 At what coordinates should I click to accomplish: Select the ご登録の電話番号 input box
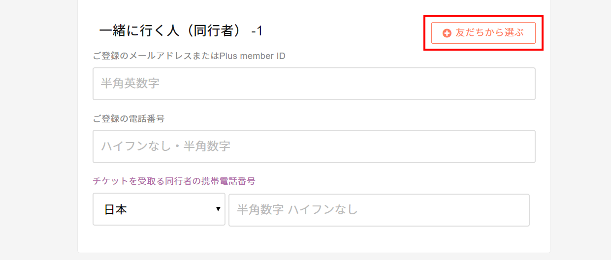(x=314, y=146)
